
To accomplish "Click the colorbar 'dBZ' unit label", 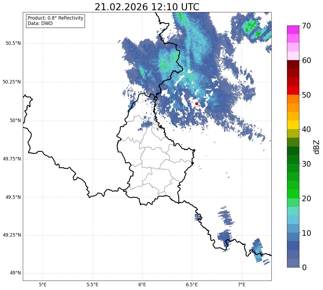I will point(317,147).
